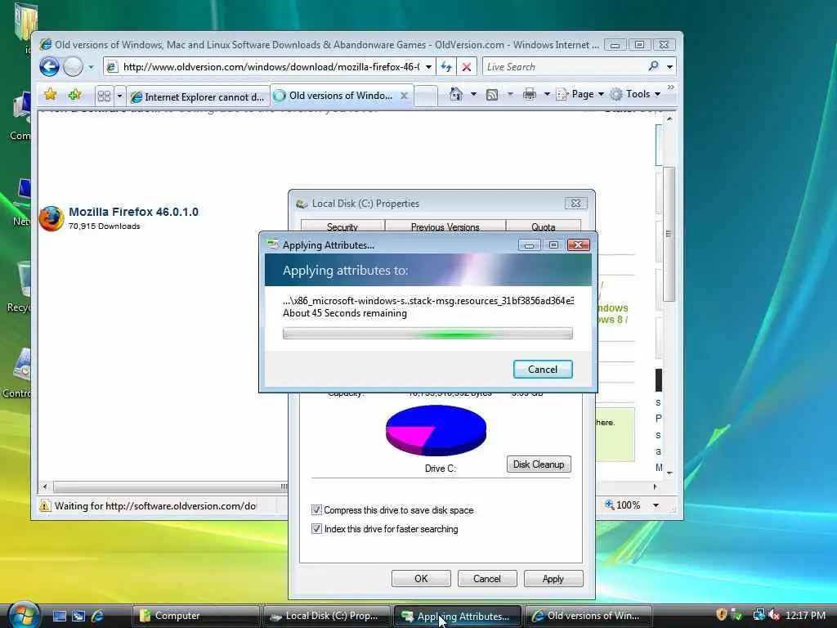This screenshot has width=837, height=628.
Task: Switch to Local Disk (C:) Prop... taskbar button
Action: (x=327, y=616)
